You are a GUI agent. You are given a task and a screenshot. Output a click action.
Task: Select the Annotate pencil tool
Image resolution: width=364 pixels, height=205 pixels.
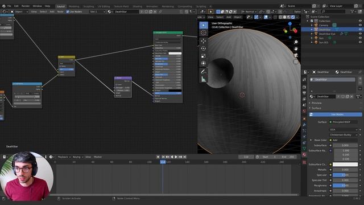tap(204, 71)
